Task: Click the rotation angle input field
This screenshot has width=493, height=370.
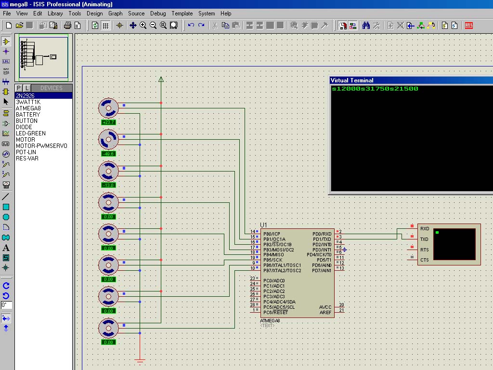Action: 6,305
